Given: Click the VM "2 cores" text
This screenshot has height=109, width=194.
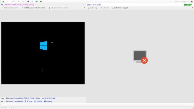Looking at the screenshot, I should pyautogui.click(x=10, y=101).
